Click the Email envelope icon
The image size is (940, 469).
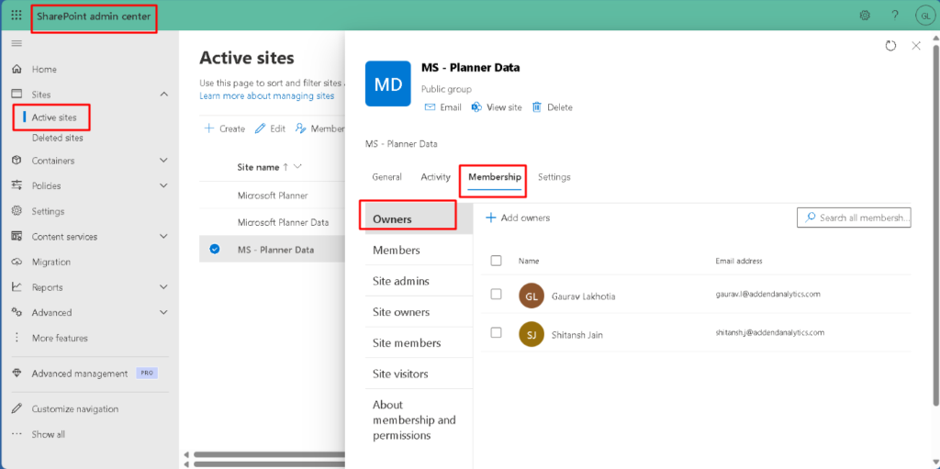(x=430, y=107)
